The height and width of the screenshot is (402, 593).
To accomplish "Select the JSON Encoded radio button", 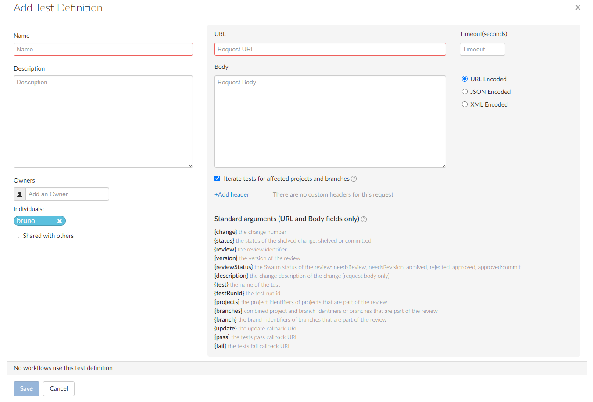I will click(464, 91).
